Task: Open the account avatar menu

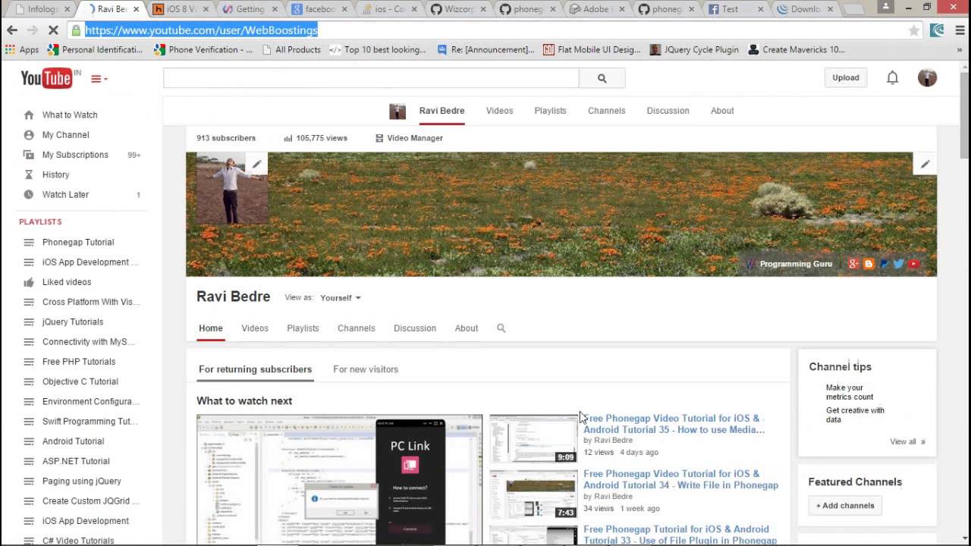Action: point(927,77)
